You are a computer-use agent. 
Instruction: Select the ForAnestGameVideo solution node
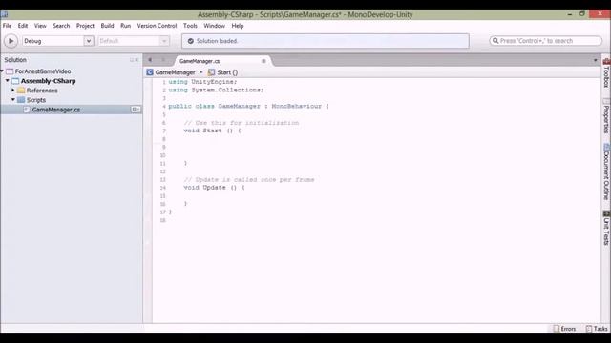(x=43, y=71)
